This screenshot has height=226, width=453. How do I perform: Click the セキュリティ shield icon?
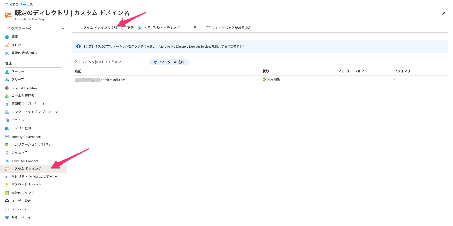7,217
